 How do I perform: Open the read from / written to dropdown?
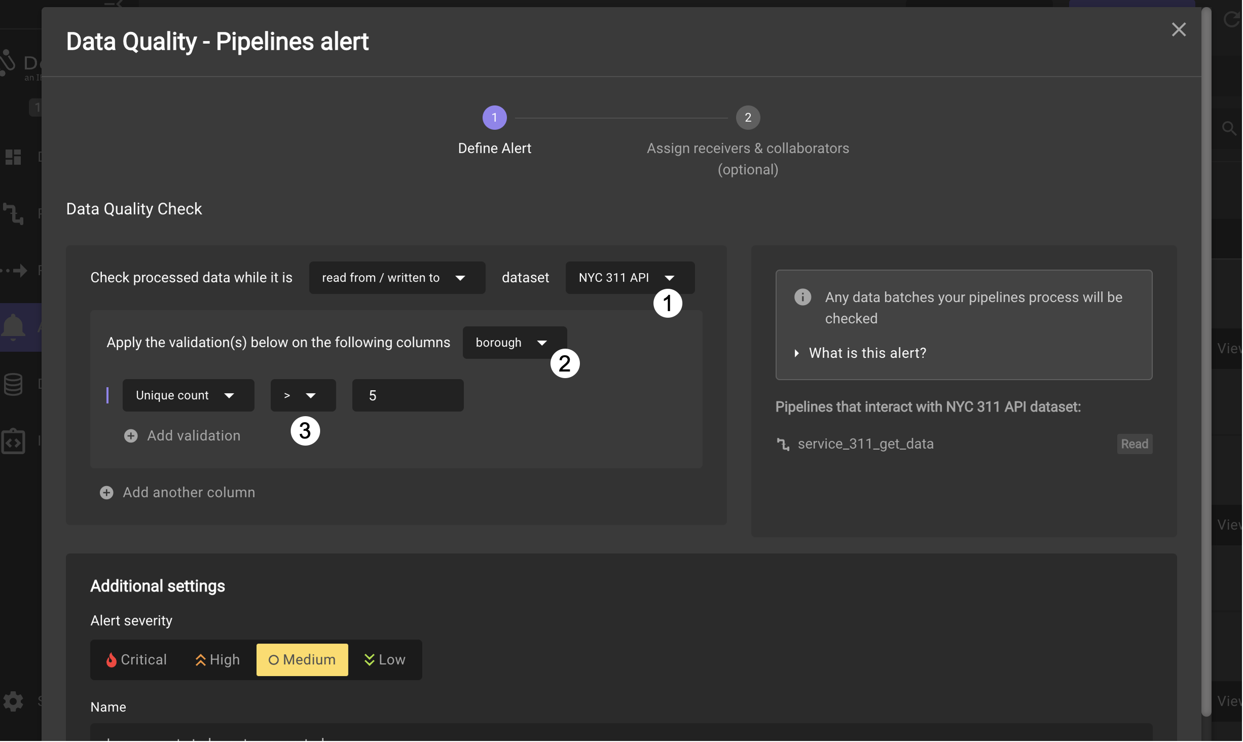[397, 278]
